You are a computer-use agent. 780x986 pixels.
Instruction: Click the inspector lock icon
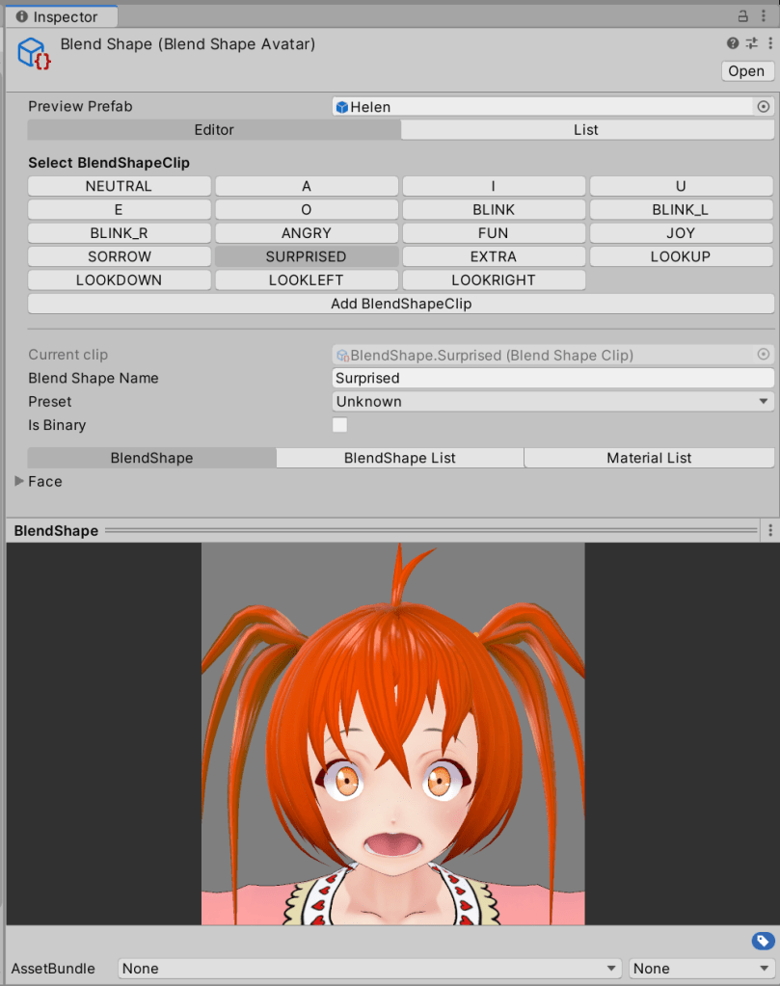click(742, 16)
